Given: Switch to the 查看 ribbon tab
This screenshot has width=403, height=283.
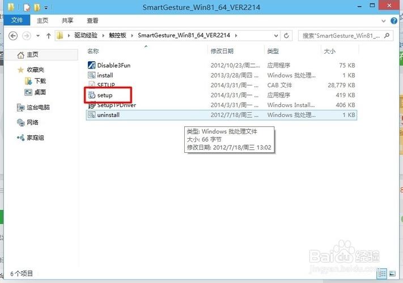Looking at the screenshot, I should 92,20.
